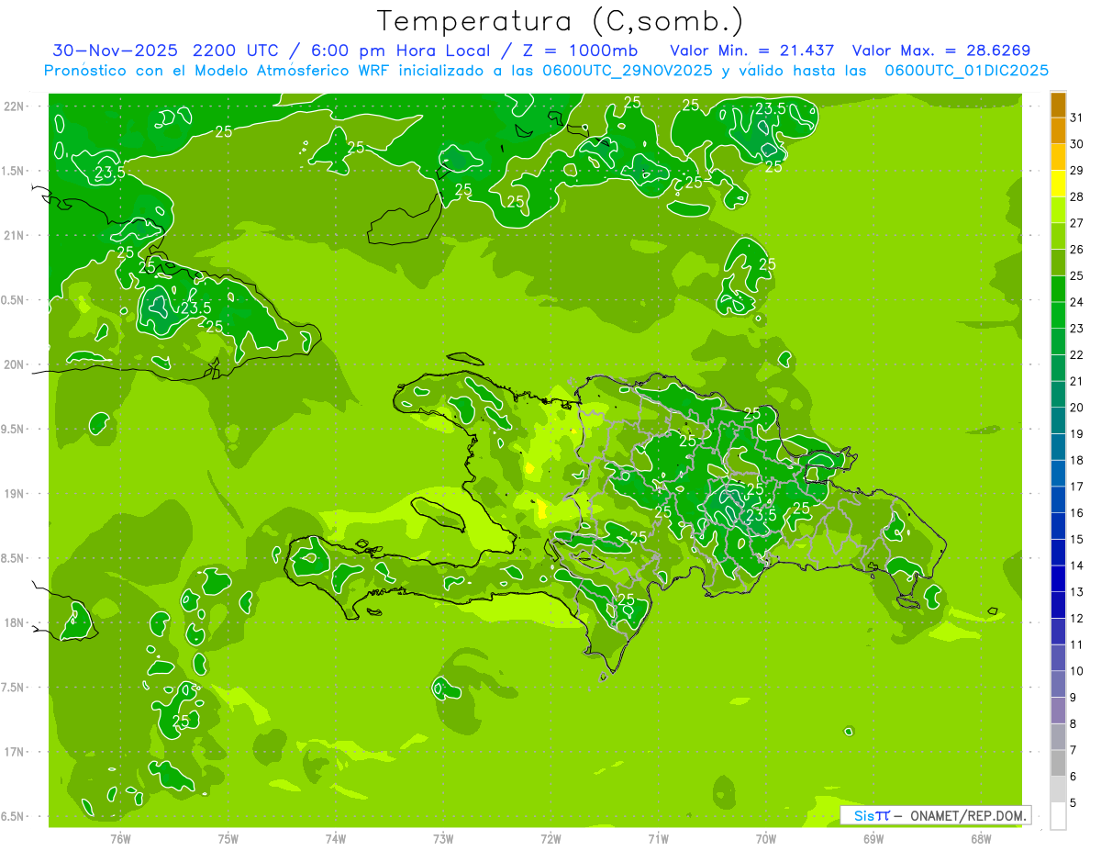
Task: Click the legend value 26
Action: [x=1077, y=250]
